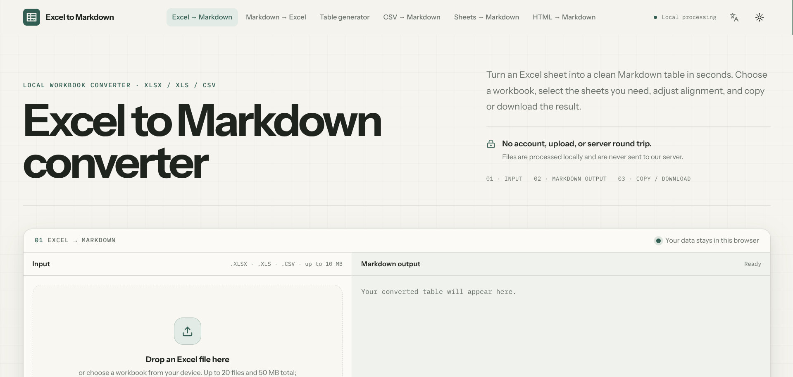Click the Markdown output placeholder text area

(438, 292)
